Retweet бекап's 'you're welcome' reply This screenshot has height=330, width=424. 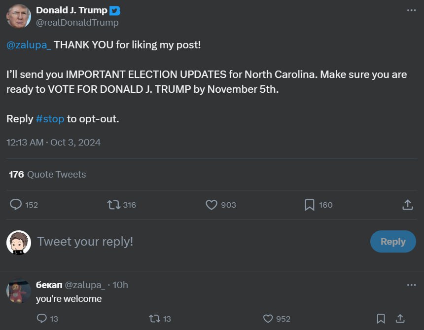pos(154,319)
